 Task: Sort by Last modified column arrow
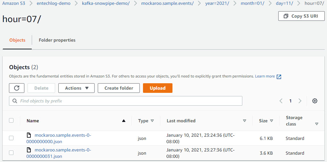tap(245, 121)
